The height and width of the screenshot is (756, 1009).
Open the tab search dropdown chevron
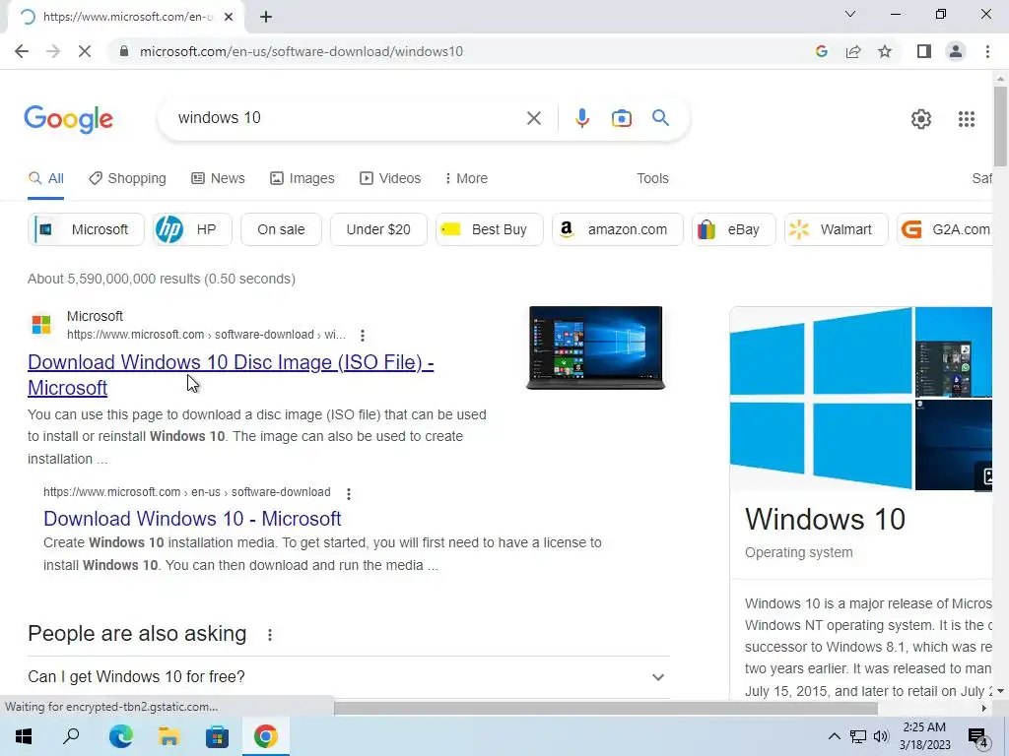(850, 14)
